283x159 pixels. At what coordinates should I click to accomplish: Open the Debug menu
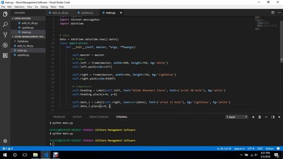[x=44, y=7]
